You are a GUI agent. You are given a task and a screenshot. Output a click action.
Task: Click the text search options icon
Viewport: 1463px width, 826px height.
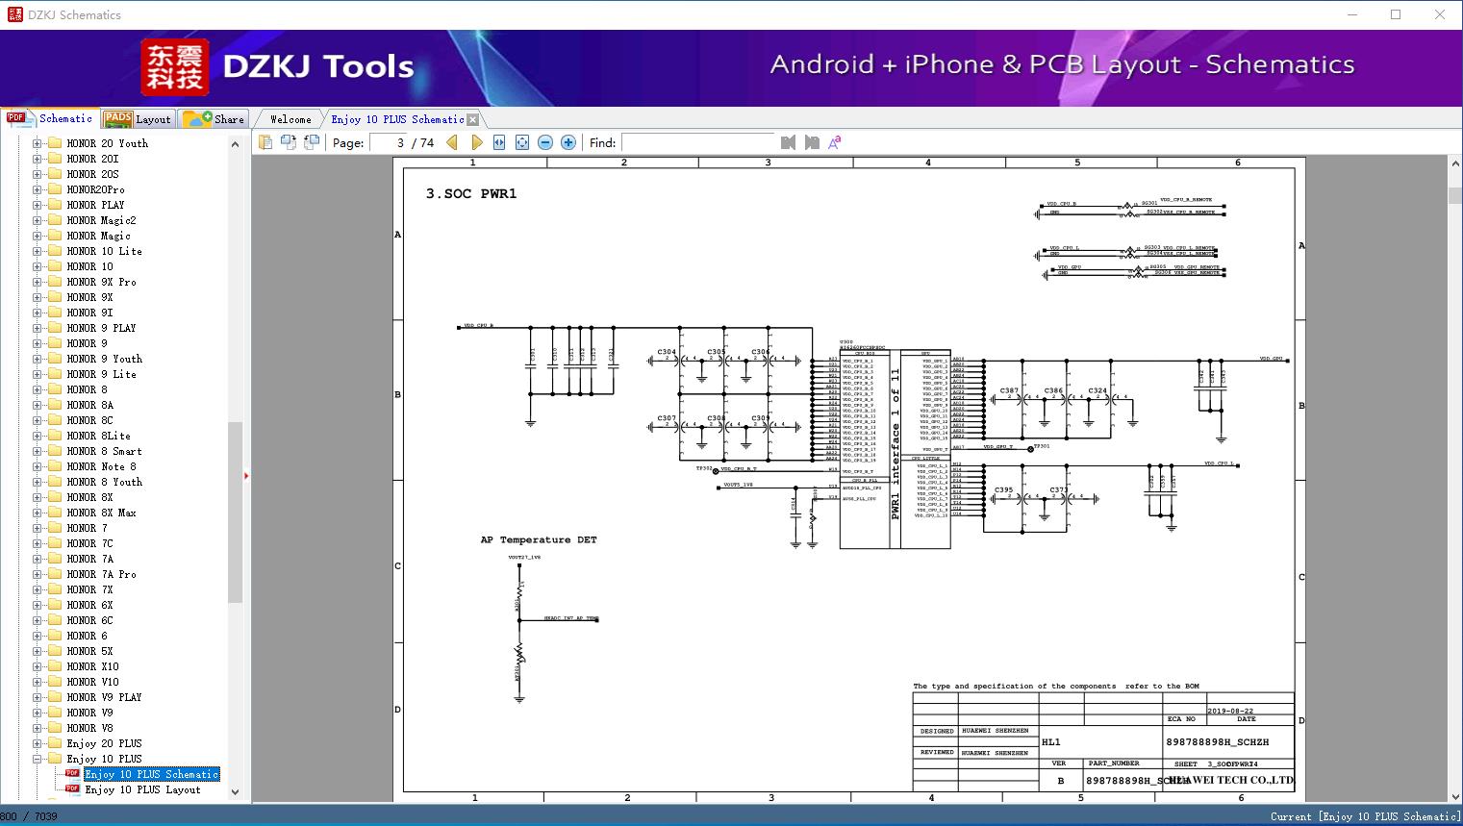click(x=835, y=142)
